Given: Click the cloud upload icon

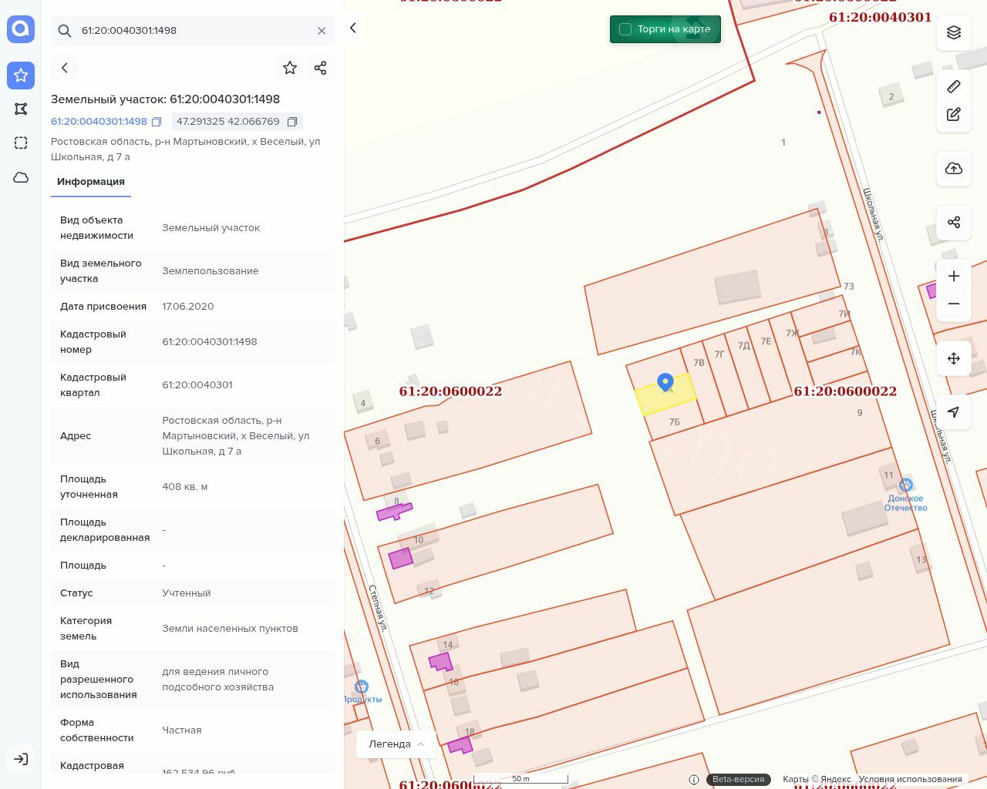Looking at the screenshot, I should (x=954, y=169).
